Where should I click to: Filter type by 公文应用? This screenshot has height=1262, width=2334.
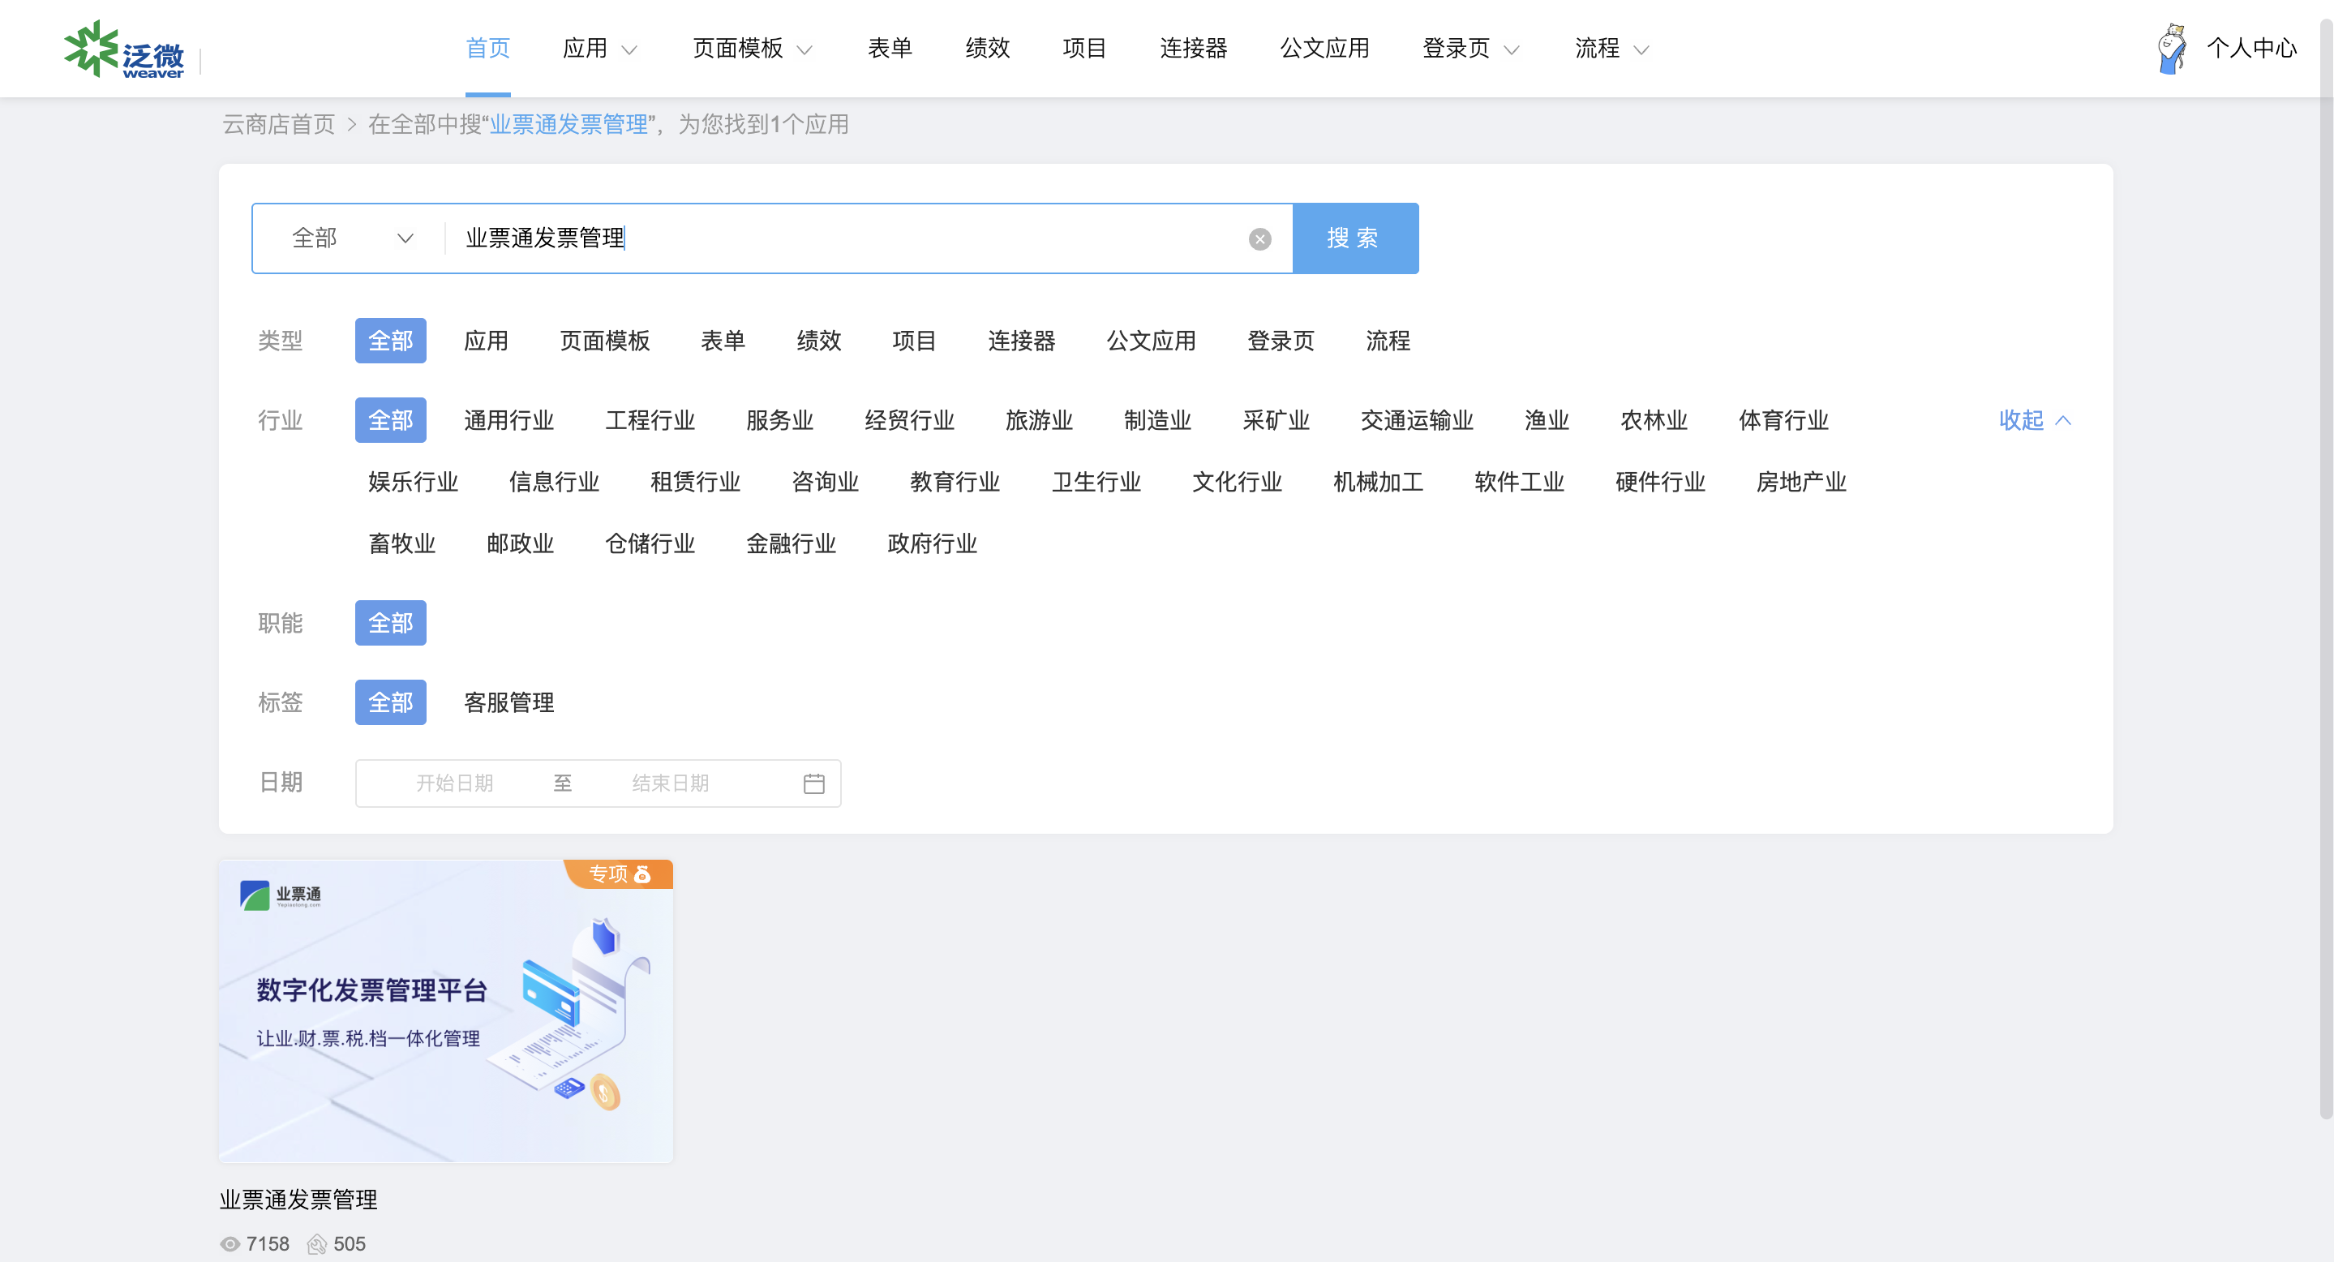[1152, 341]
